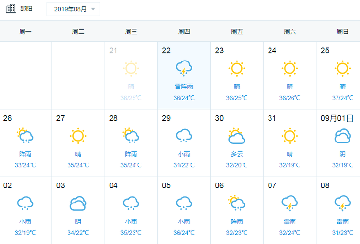Click the 雷阵雨 label on day 22
The image size is (360, 244).
point(184,86)
